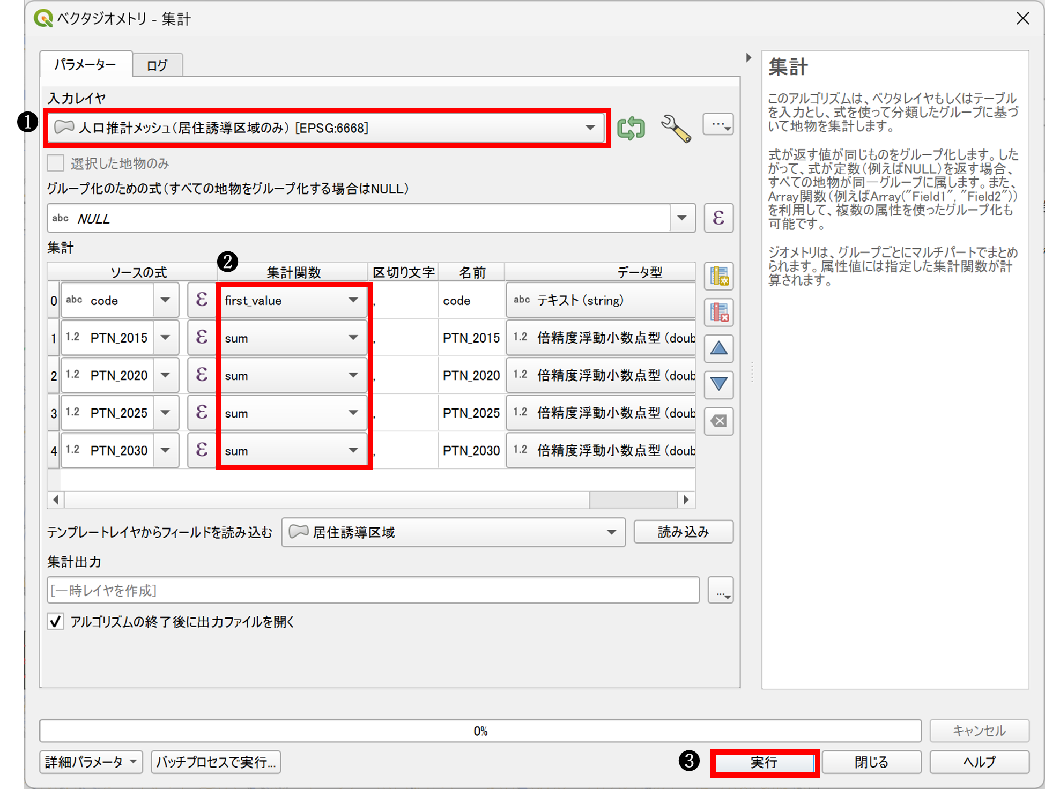Open advanced options wrench icon
Viewport: 1045px width, 789px height.
675,128
